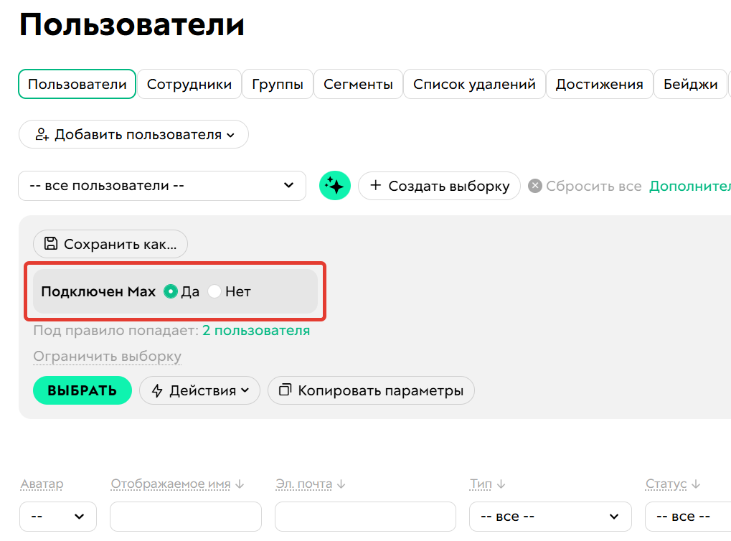Click the sort arrow next to 'Отображаемое имя'

click(238, 483)
